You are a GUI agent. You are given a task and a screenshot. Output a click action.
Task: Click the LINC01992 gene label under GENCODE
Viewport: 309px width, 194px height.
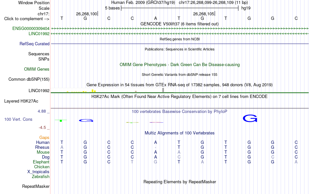[39, 34]
